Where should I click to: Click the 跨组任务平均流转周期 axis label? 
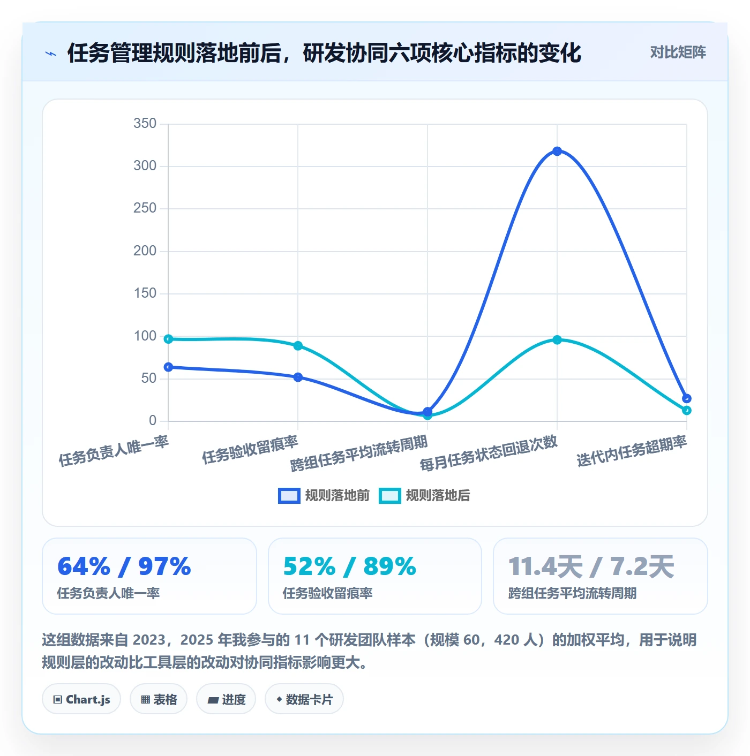tap(359, 453)
